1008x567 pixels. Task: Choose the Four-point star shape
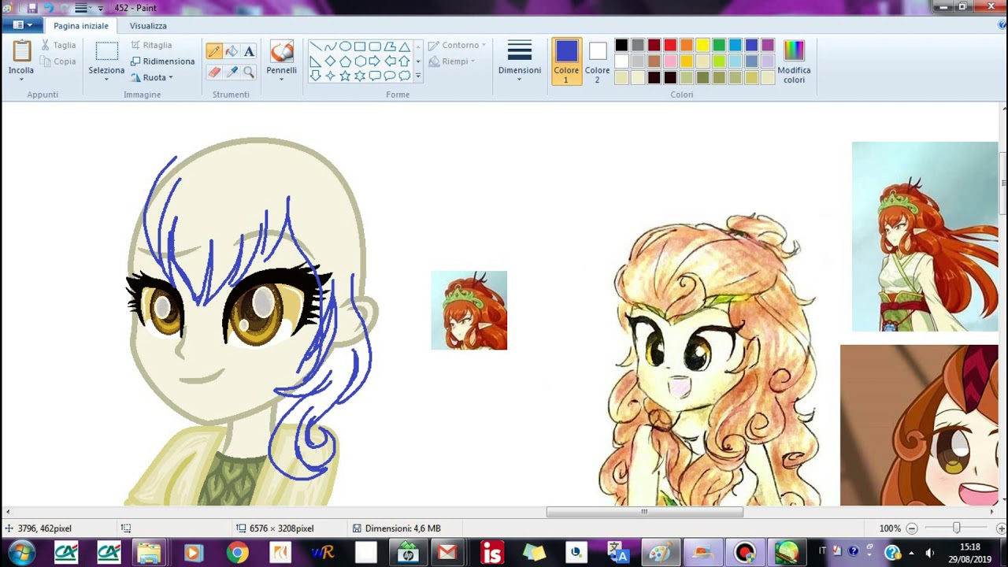point(331,76)
